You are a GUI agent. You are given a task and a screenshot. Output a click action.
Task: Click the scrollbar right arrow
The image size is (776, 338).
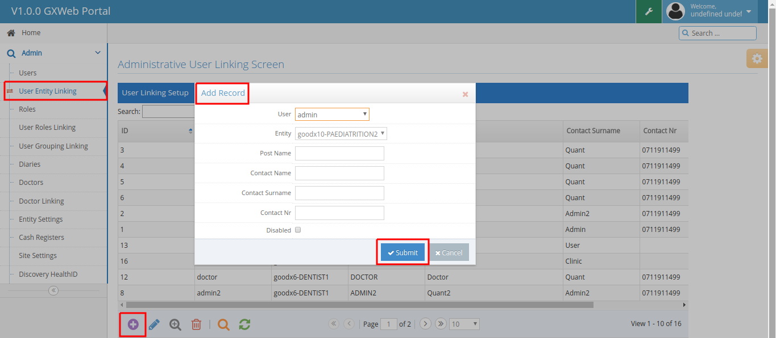coord(684,305)
